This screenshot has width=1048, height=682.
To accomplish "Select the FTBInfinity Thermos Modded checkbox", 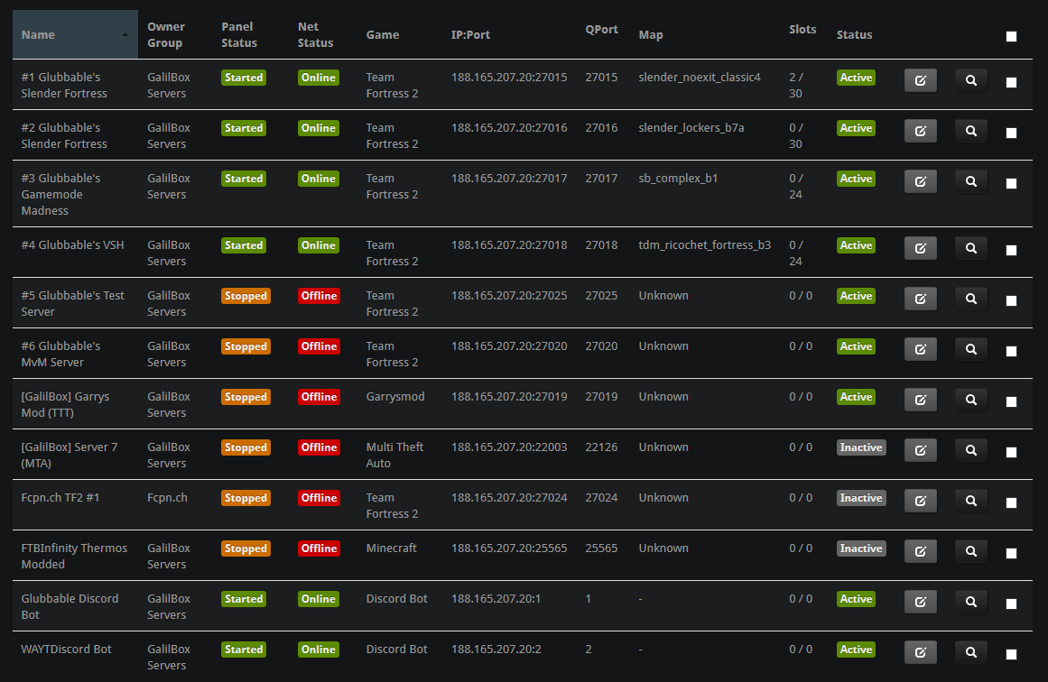I will tap(1011, 553).
